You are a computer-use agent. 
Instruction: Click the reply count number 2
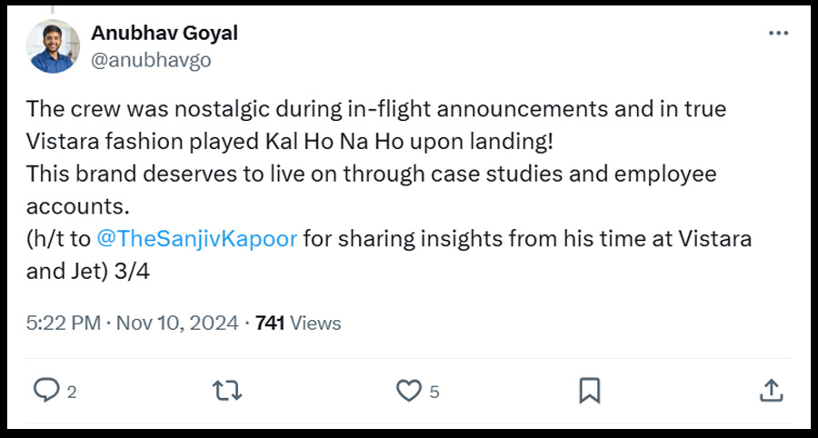point(72,392)
